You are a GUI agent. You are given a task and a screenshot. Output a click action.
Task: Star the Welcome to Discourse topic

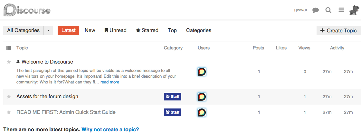pyautogui.click(x=9, y=62)
